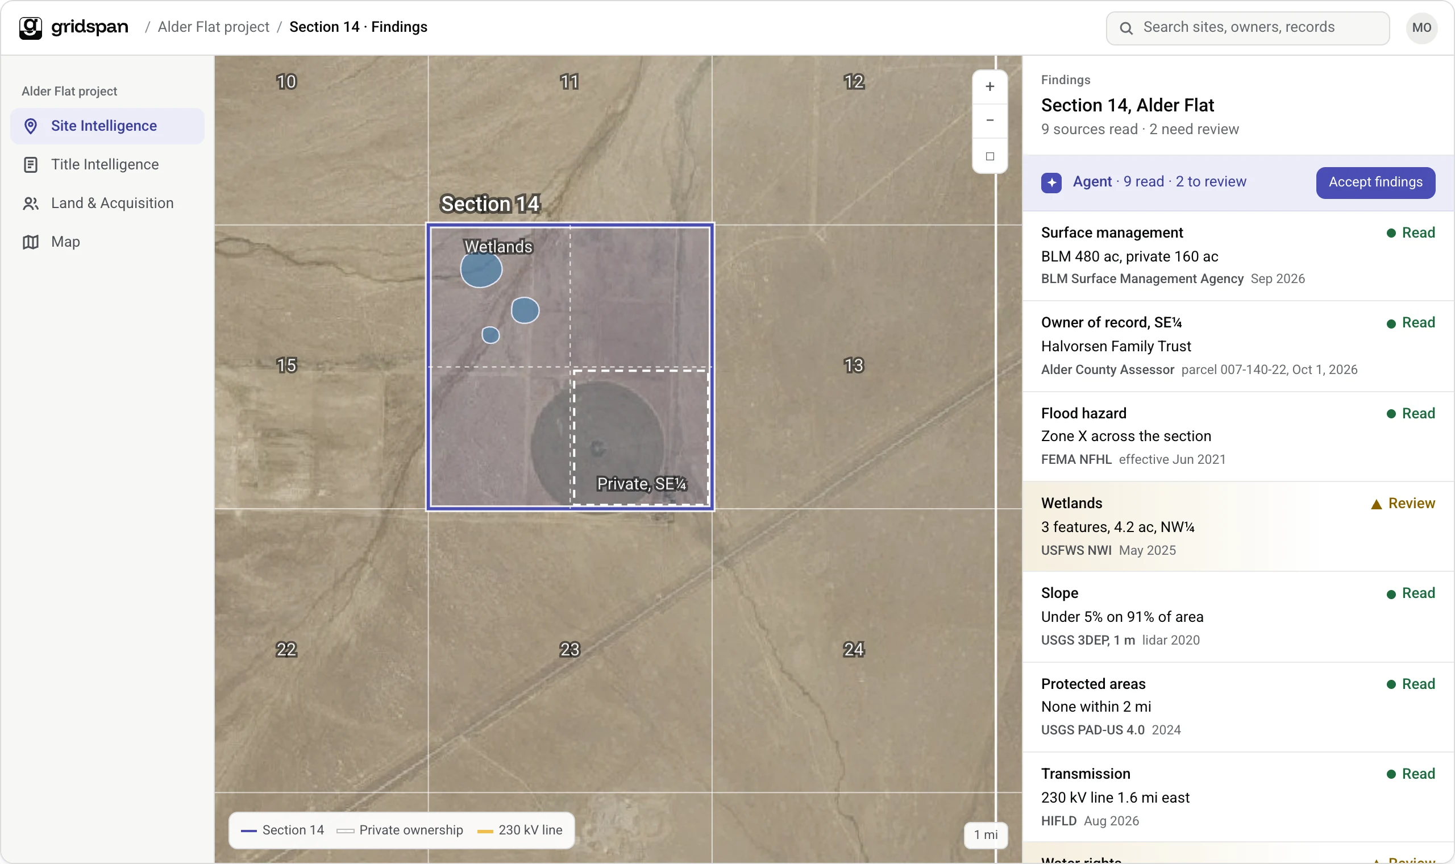Image resolution: width=1455 pixels, height=864 pixels.
Task: Click the Section 14 legend color swatch
Action: [248, 831]
